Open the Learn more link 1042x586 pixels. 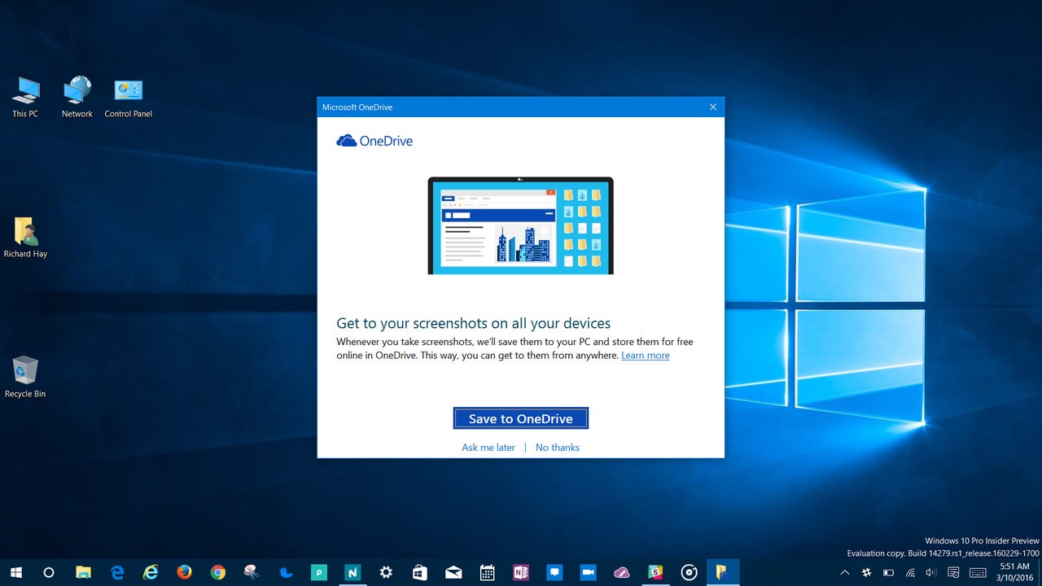click(645, 355)
